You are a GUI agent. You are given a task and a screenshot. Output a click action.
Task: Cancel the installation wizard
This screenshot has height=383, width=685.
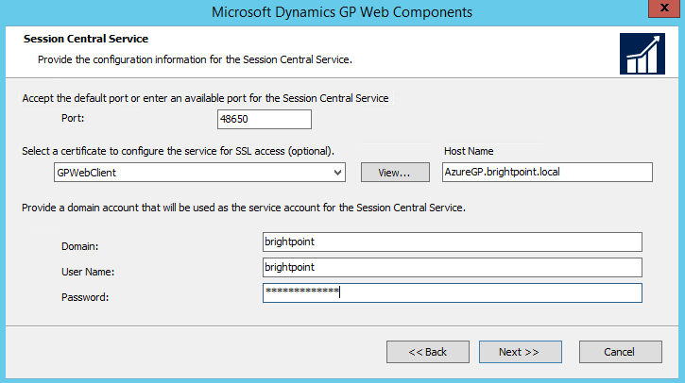(619, 352)
